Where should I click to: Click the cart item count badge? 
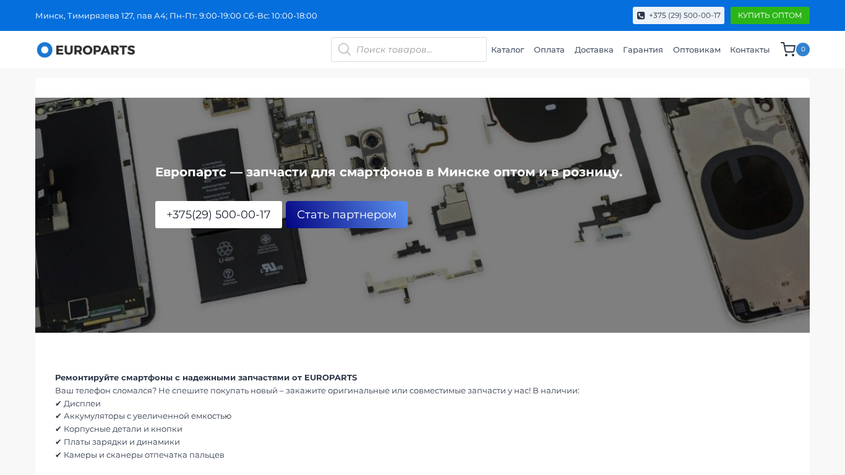[803, 49]
